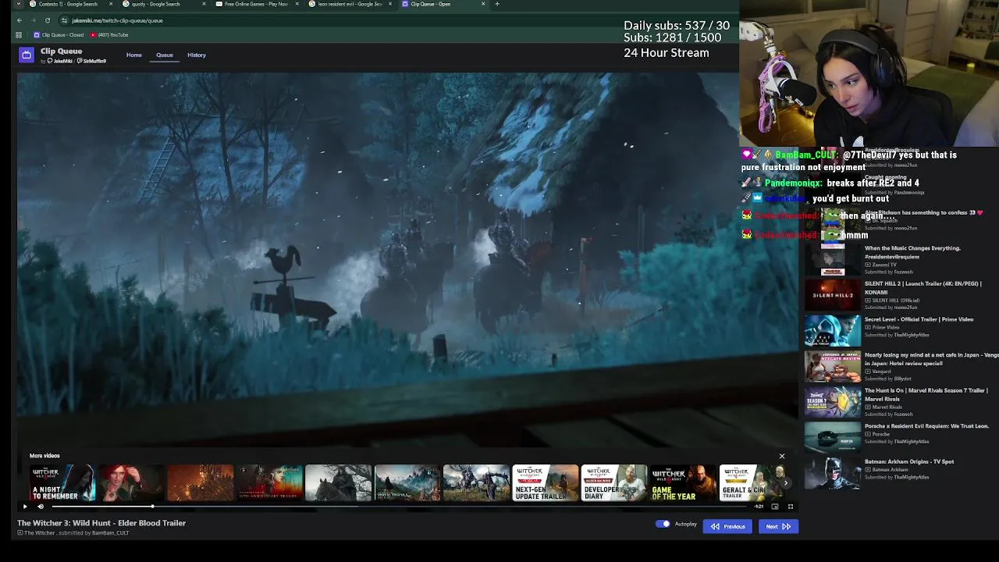Select 'A Night to Remember' video thumbnail
Screen dimensions: 999x562
click(62, 482)
